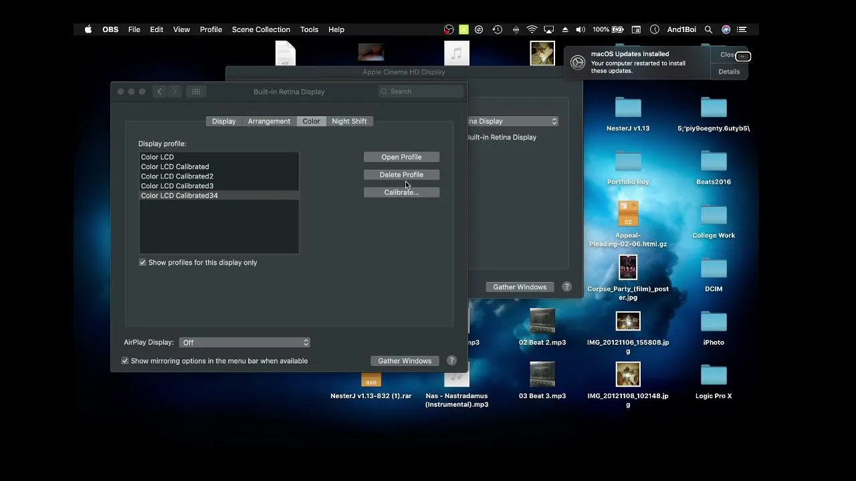This screenshot has width=856, height=481.
Task: Open Notification Center list icon
Action: tap(742, 29)
